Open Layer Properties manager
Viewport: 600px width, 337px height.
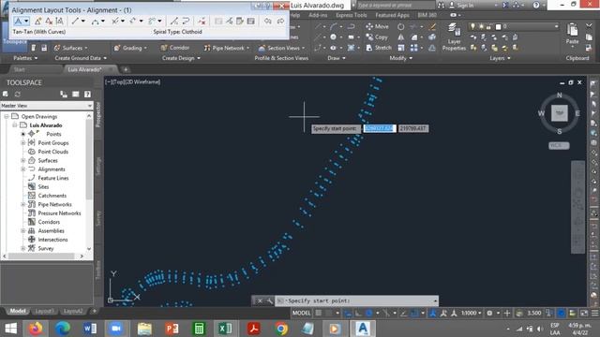[454, 37]
